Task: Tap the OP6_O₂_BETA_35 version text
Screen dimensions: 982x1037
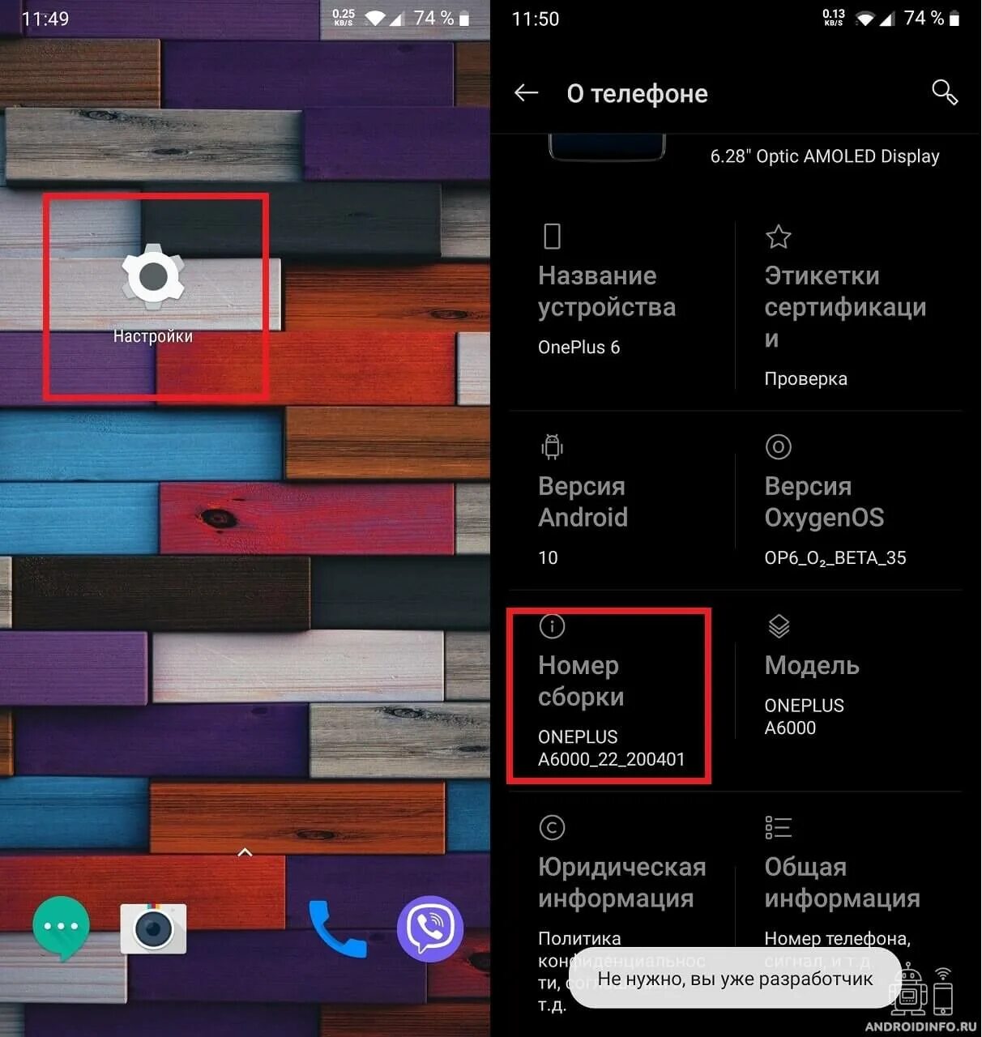Action: pos(835,558)
